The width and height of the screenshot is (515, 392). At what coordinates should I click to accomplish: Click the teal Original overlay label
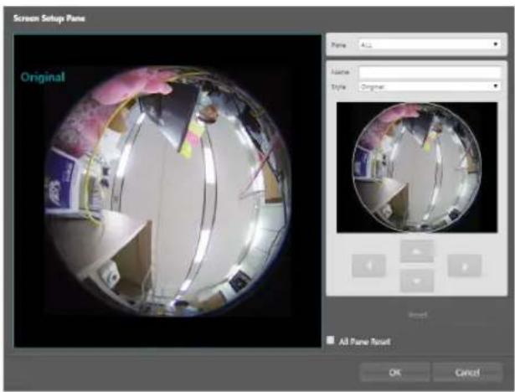click(43, 77)
